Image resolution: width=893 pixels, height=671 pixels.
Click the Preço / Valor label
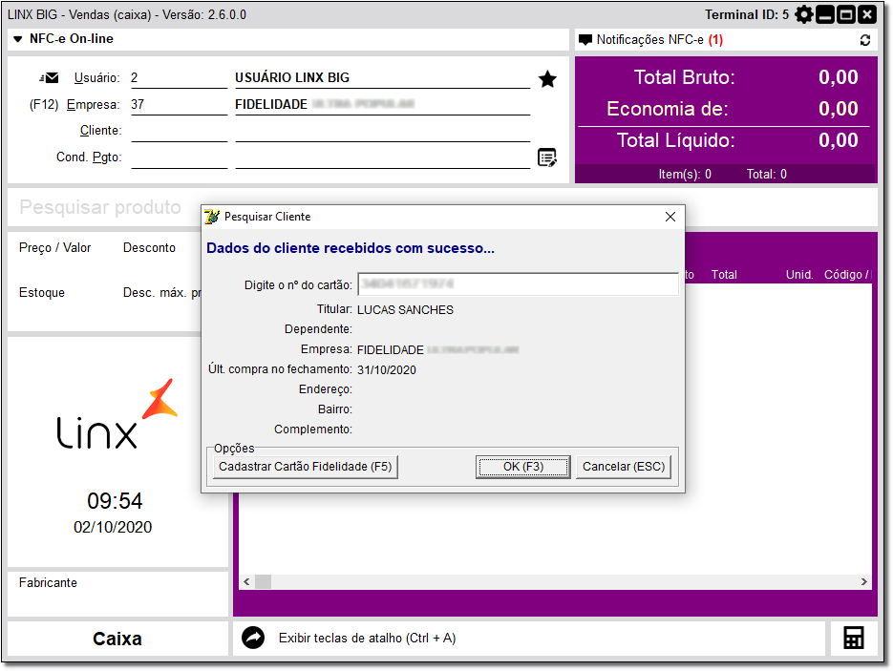click(x=54, y=247)
